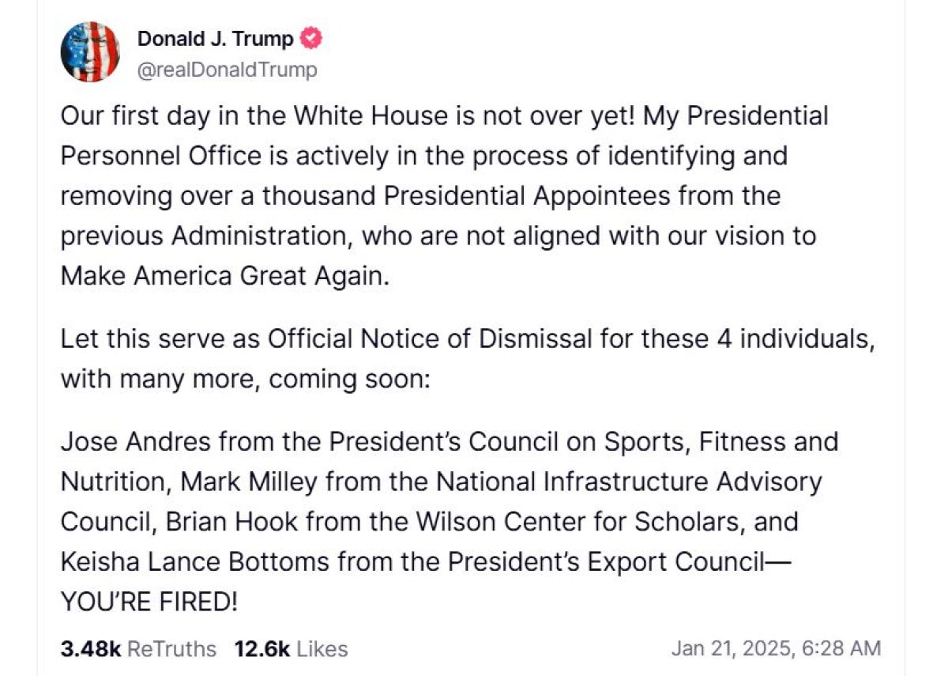The image size is (948, 676).
Task: Click the "Personnel Office" text
Action: 160,156
